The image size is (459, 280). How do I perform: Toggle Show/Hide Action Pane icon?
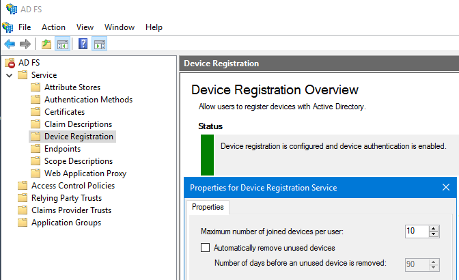coord(99,44)
